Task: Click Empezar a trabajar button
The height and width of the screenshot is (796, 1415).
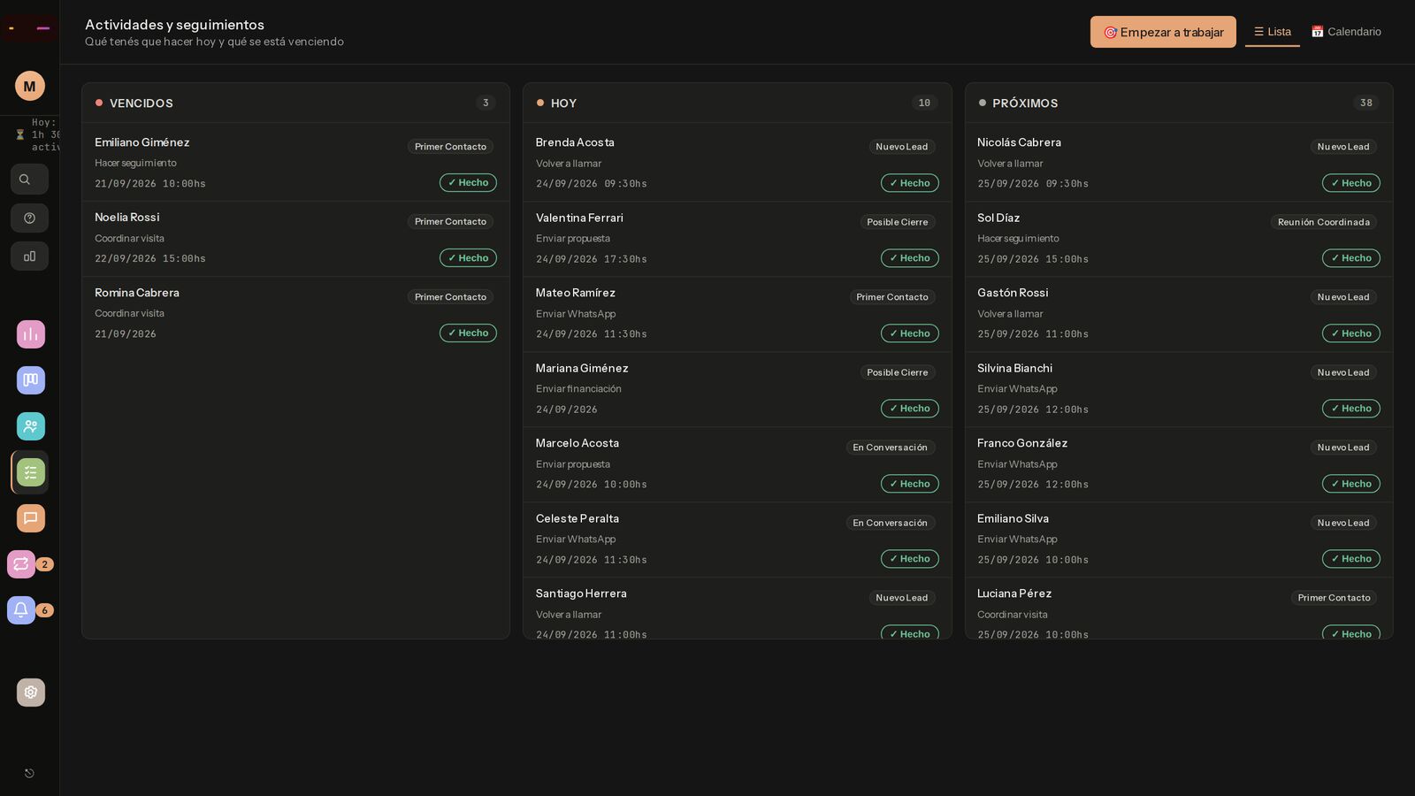Action: pos(1163,32)
